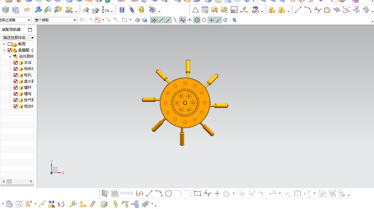Click the triangle feature icon in top toolbar
This screenshot has width=374, height=209.
195,10
